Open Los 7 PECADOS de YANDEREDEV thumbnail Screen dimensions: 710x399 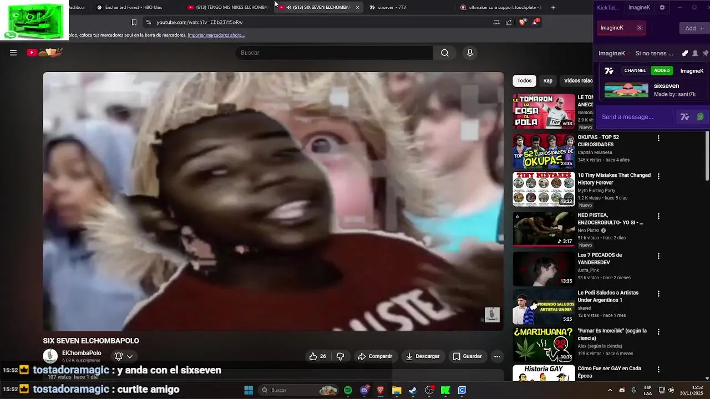[544, 269]
